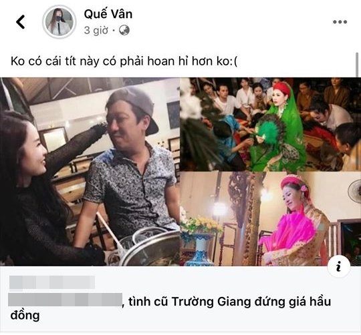Image resolution: width=361 pixels, height=335 pixels.
Task: Click the blurred source name above the headline
Action: [x=52, y=282]
